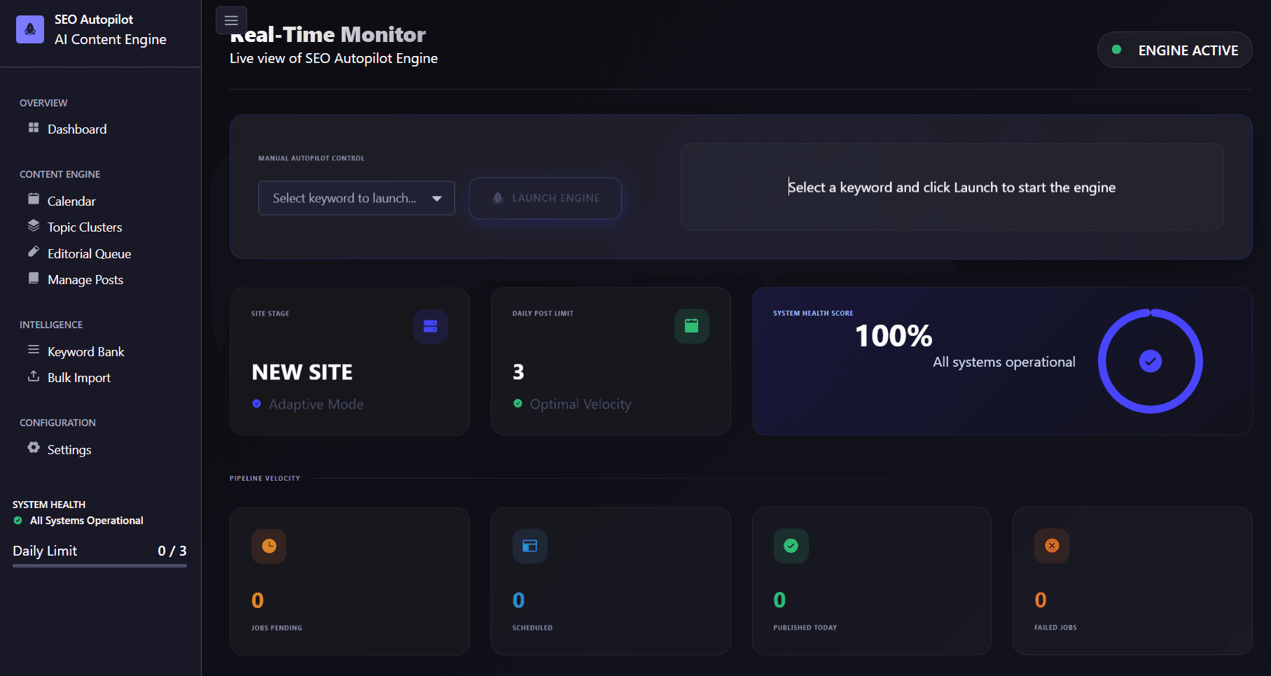Click the Published Today label
Viewport: 1271px width, 676px height.
pyautogui.click(x=805, y=628)
